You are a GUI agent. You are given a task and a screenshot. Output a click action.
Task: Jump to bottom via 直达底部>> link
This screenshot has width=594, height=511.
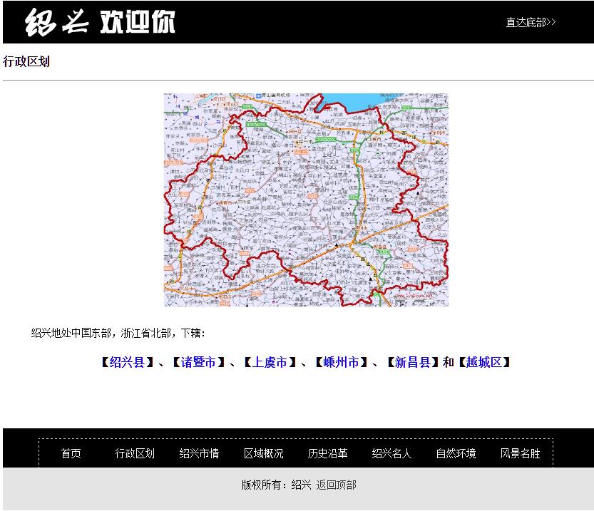531,22
